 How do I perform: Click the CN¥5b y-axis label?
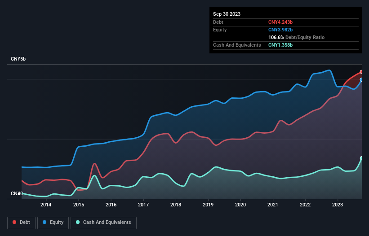[x=18, y=59]
